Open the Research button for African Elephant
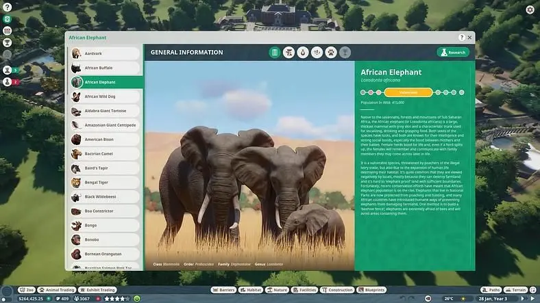 pos(453,52)
